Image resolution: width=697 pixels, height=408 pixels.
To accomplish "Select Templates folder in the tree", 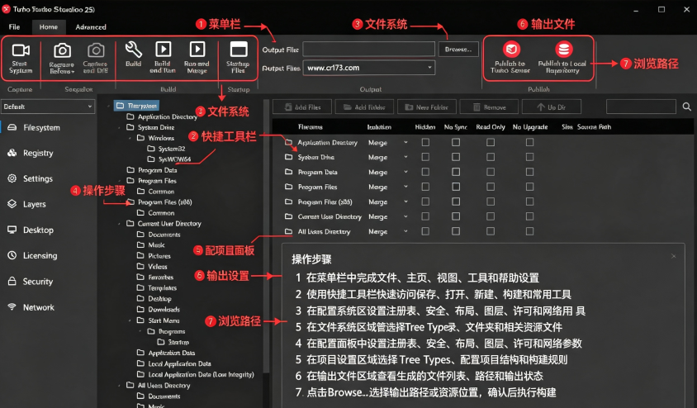I will click(x=157, y=287).
